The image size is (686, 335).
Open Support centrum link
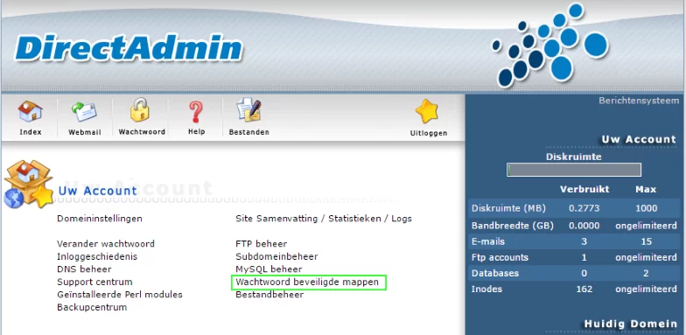94,282
